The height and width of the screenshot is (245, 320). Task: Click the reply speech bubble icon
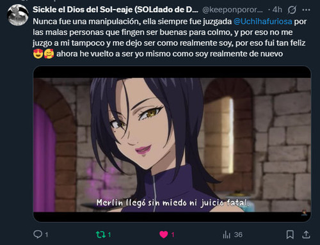pyautogui.click(x=38, y=234)
